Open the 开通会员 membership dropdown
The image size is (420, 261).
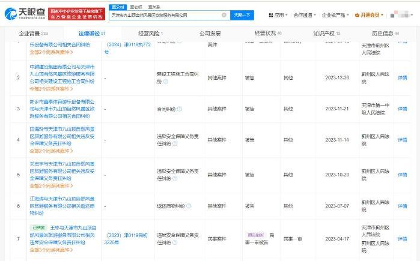(369, 15)
